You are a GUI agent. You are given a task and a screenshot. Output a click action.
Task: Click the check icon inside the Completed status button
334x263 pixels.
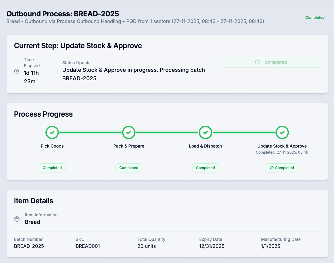[257, 62]
